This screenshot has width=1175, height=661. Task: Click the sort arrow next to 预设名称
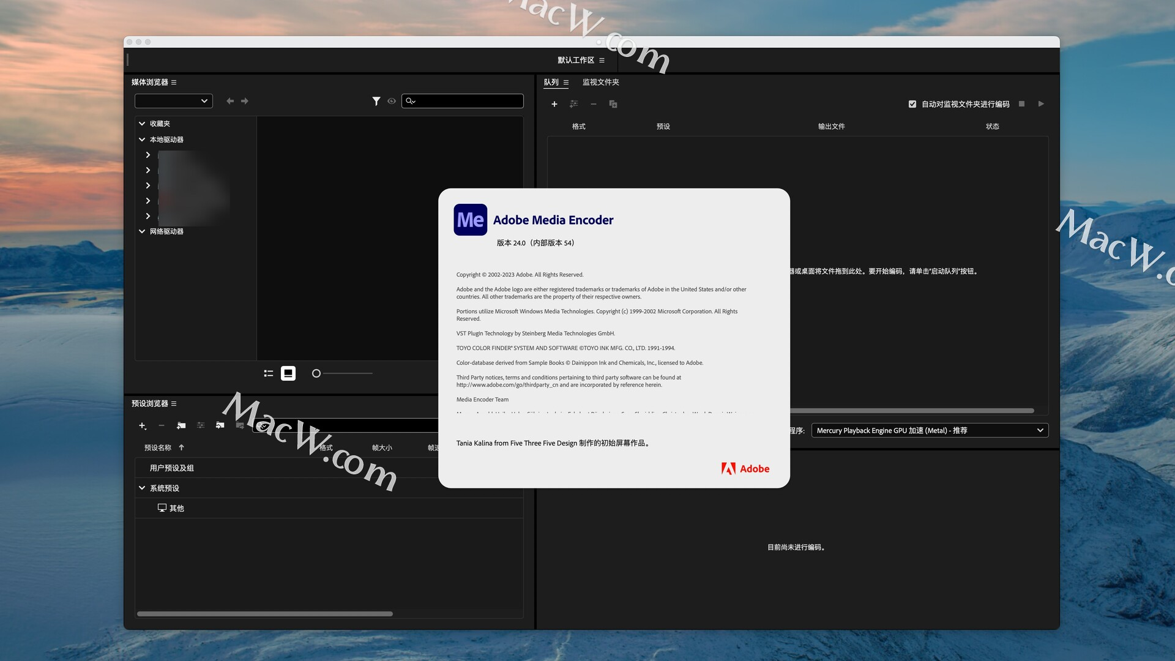181,448
